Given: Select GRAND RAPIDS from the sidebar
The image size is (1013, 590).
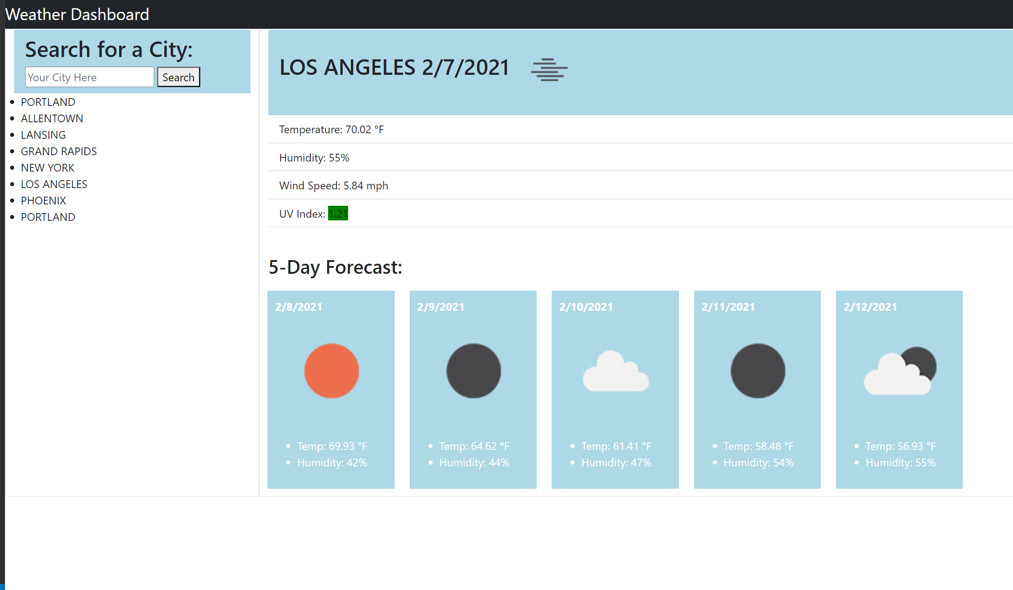Looking at the screenshot, I should [x=58, y=151].
